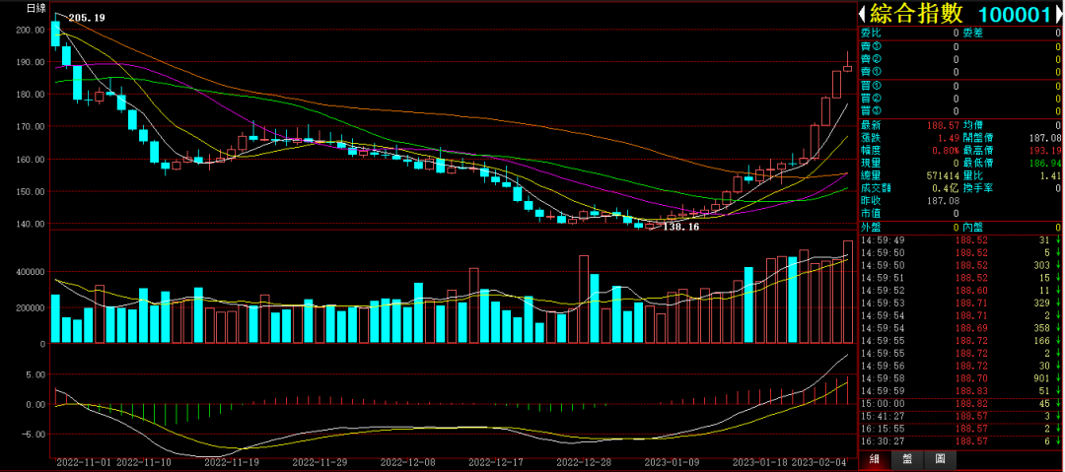Click the 100001 index code
This screenshot has height=472, width=1065.
pyautogui.click(x=1013, y=14)
